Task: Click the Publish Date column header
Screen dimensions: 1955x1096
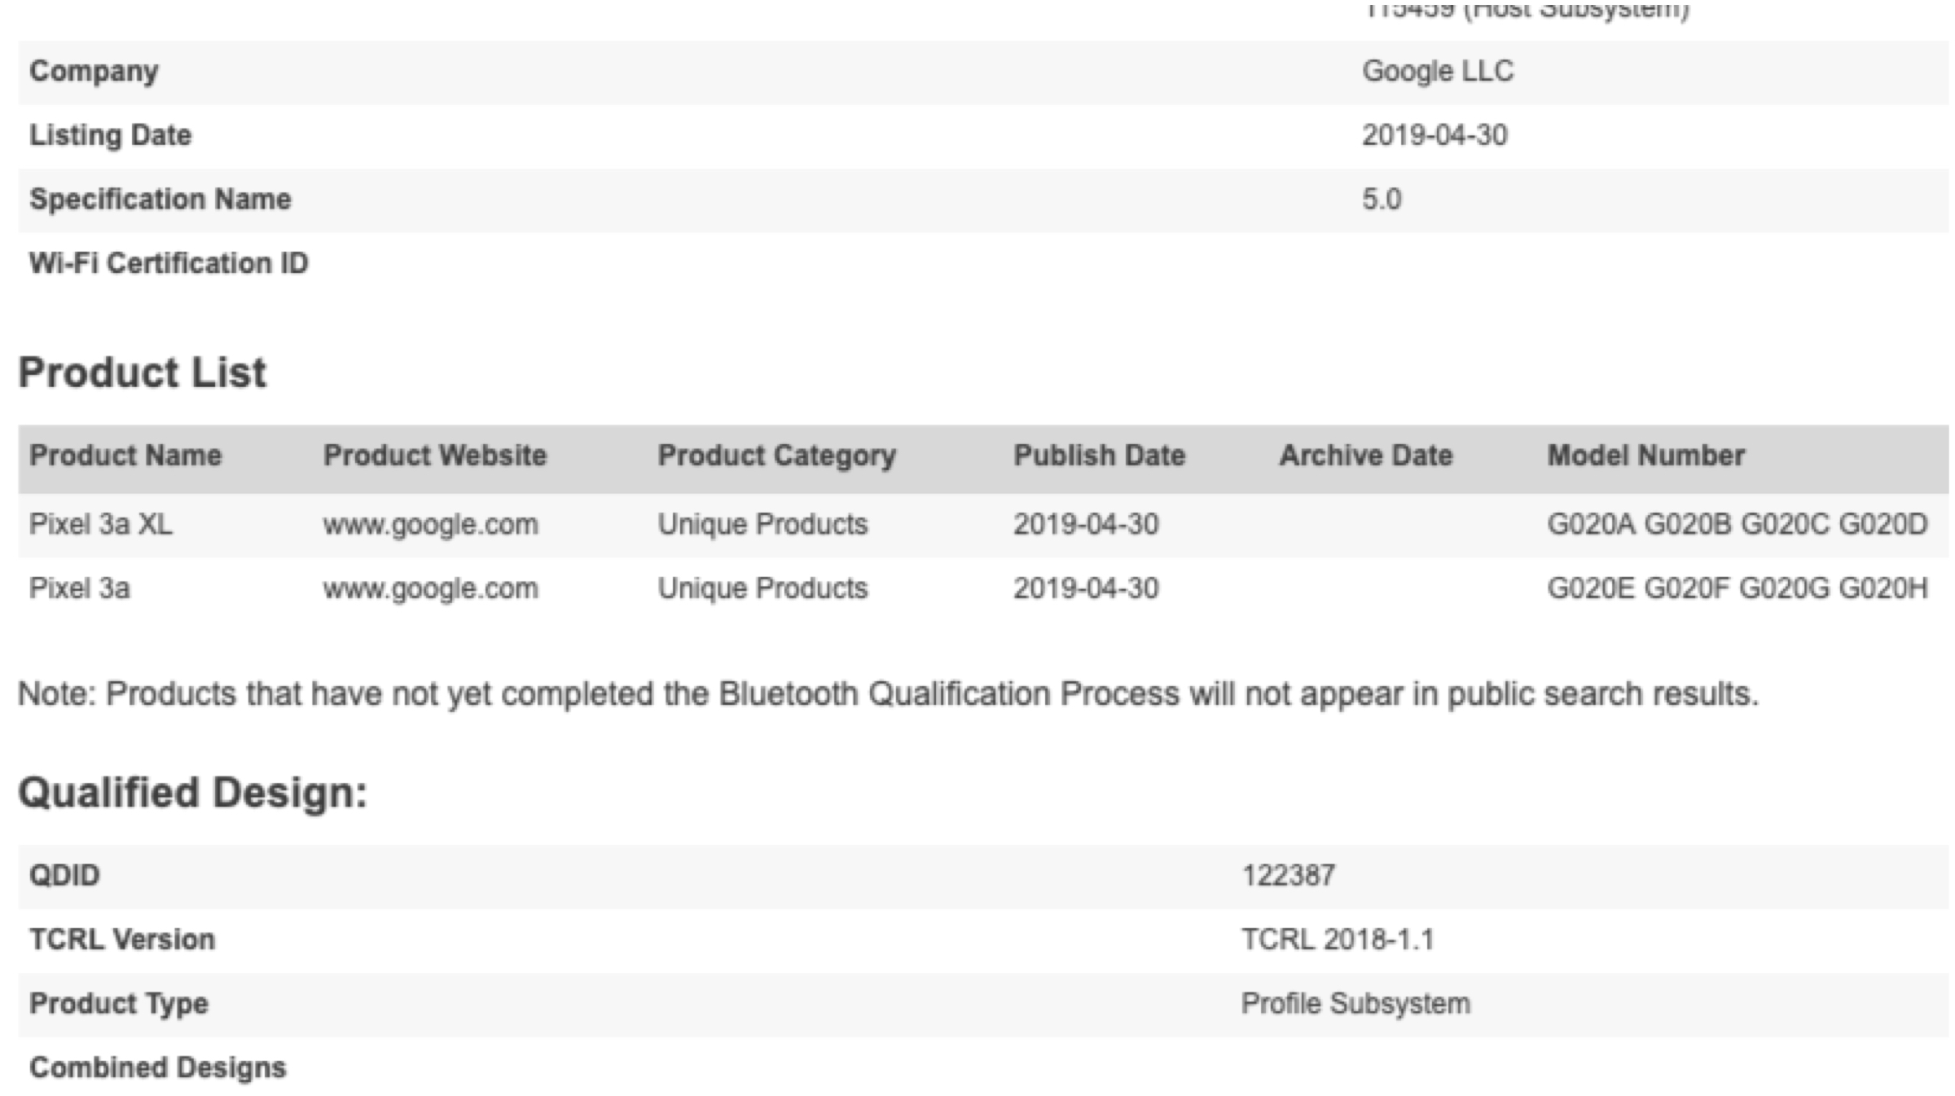Action: point(1099,456)
